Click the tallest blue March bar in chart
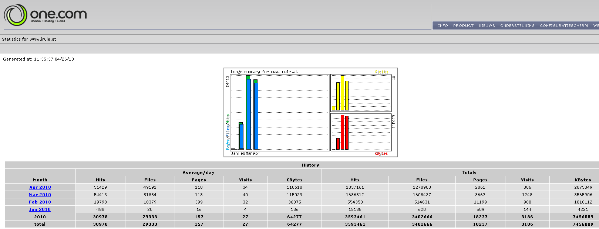 [249, 114]
